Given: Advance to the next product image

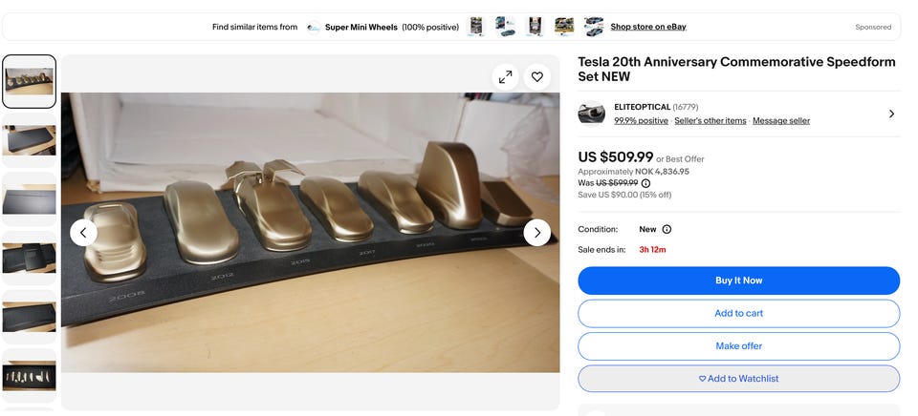Looking at the screenshot, I should 536,232.
